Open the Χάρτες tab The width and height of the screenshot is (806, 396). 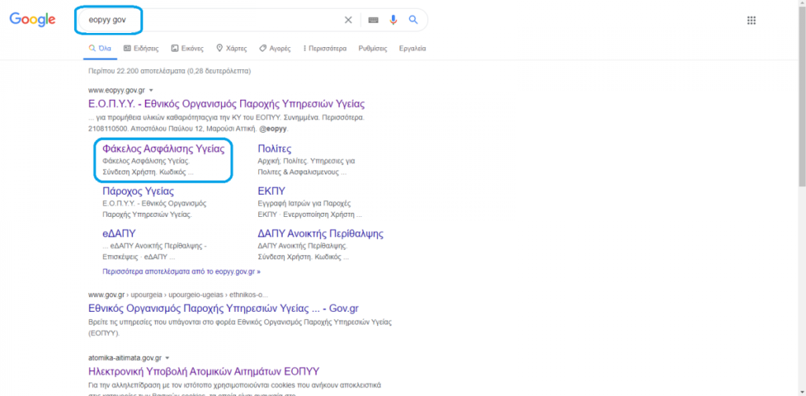(231, 49)
